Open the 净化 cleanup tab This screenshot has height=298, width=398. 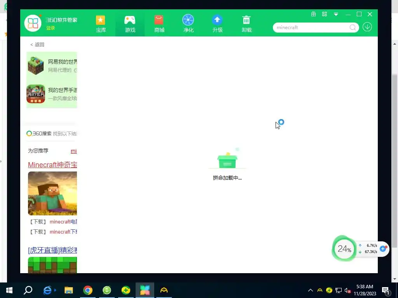(x=189, y=24)
